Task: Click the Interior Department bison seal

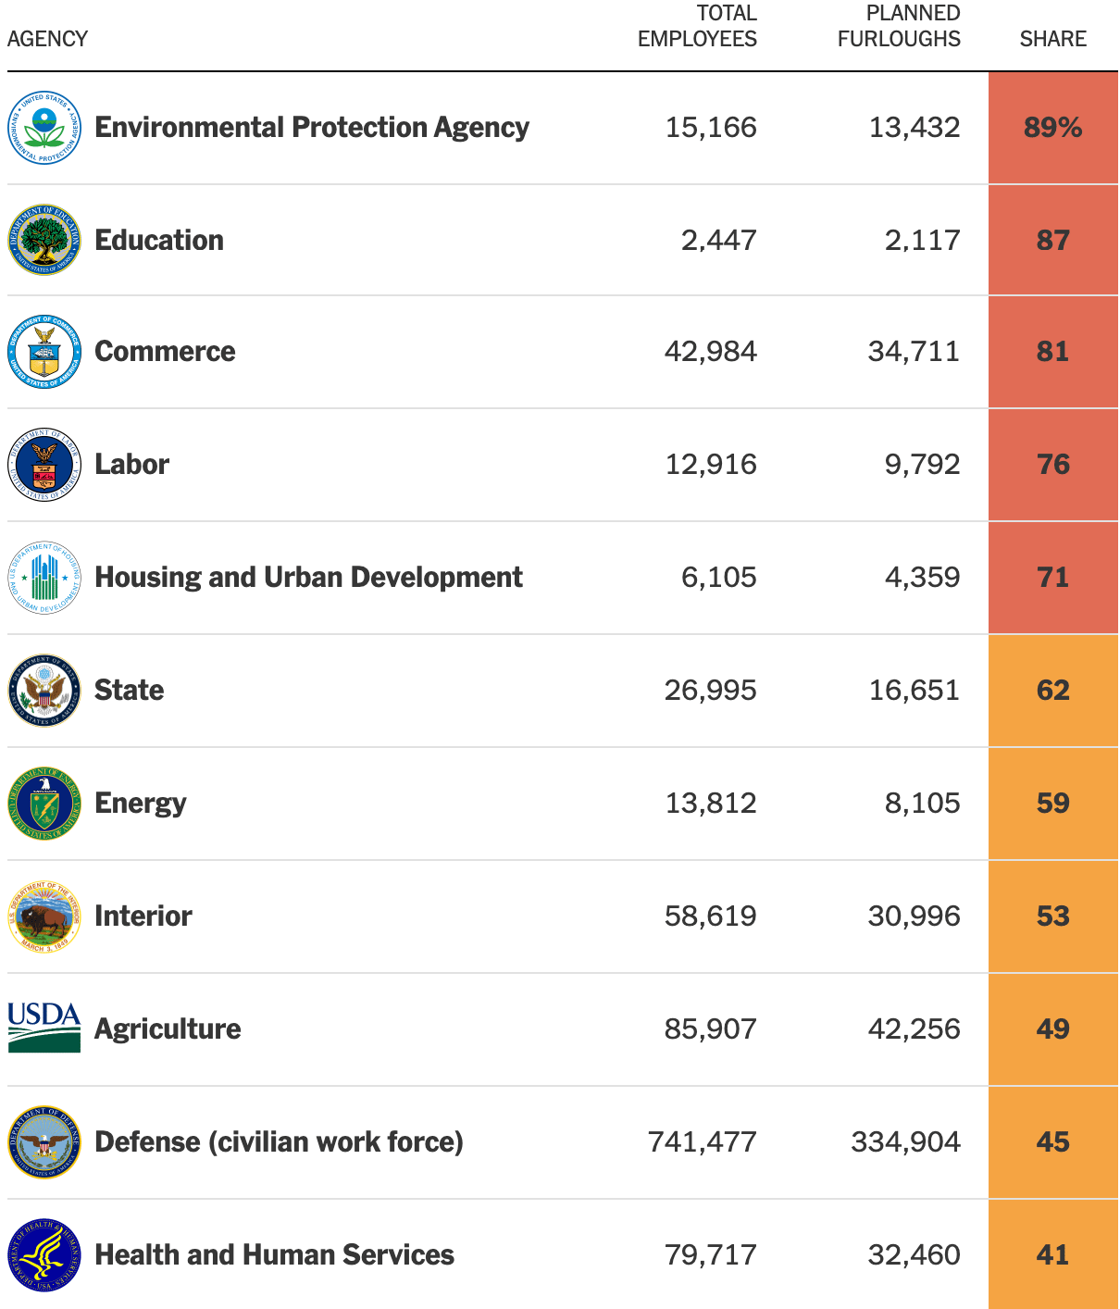Action: point(44,916)
